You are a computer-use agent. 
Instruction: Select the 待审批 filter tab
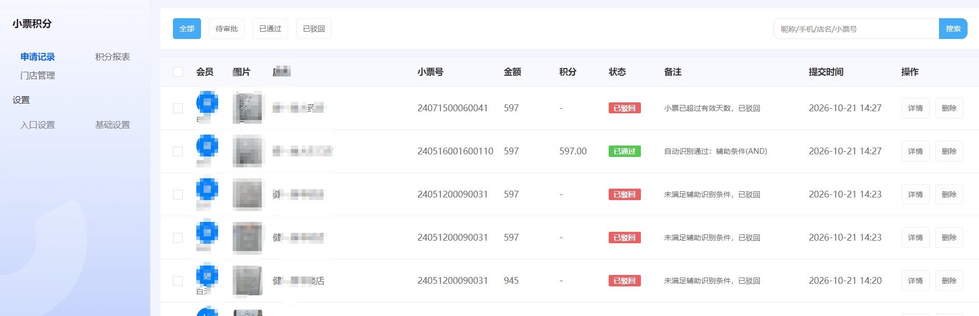(x=226, y=29)
